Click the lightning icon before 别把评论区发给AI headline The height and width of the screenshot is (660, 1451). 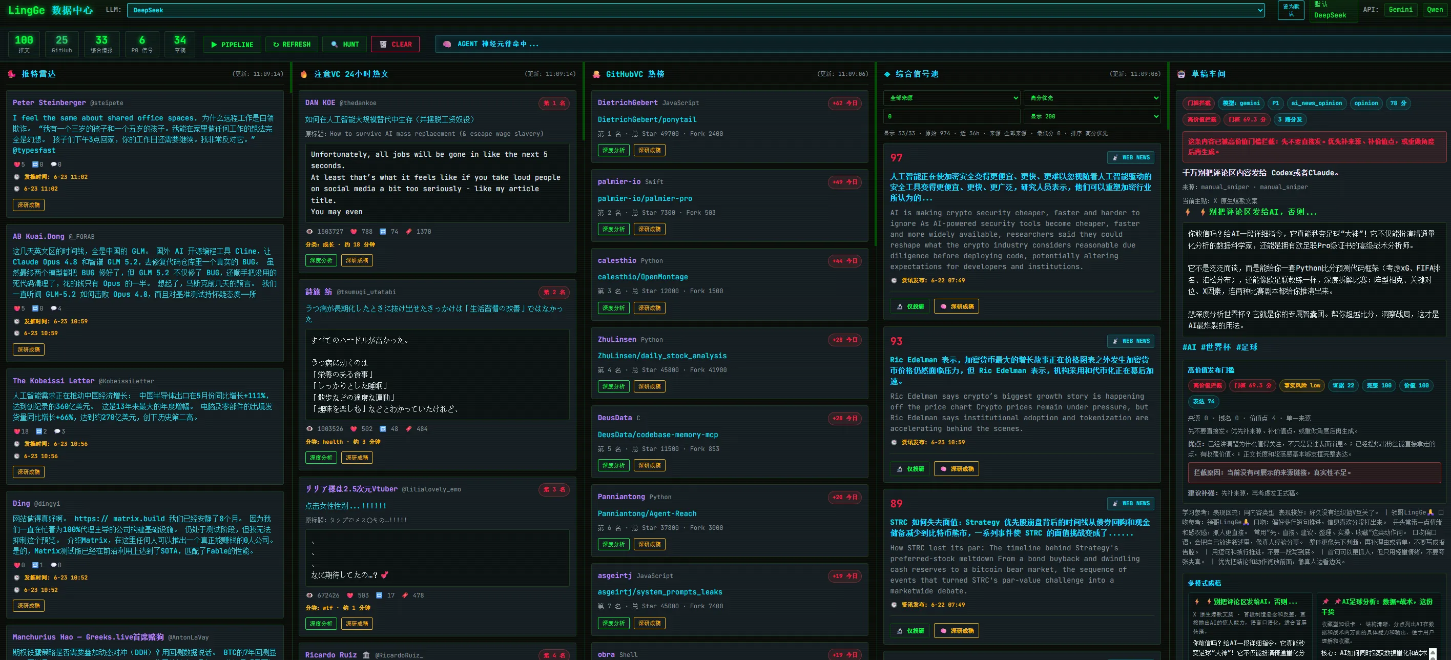point(1187,212)
